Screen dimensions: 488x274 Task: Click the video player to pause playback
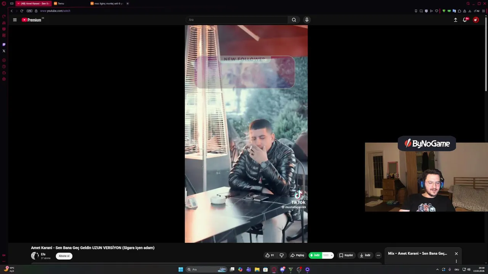[246, 134]
